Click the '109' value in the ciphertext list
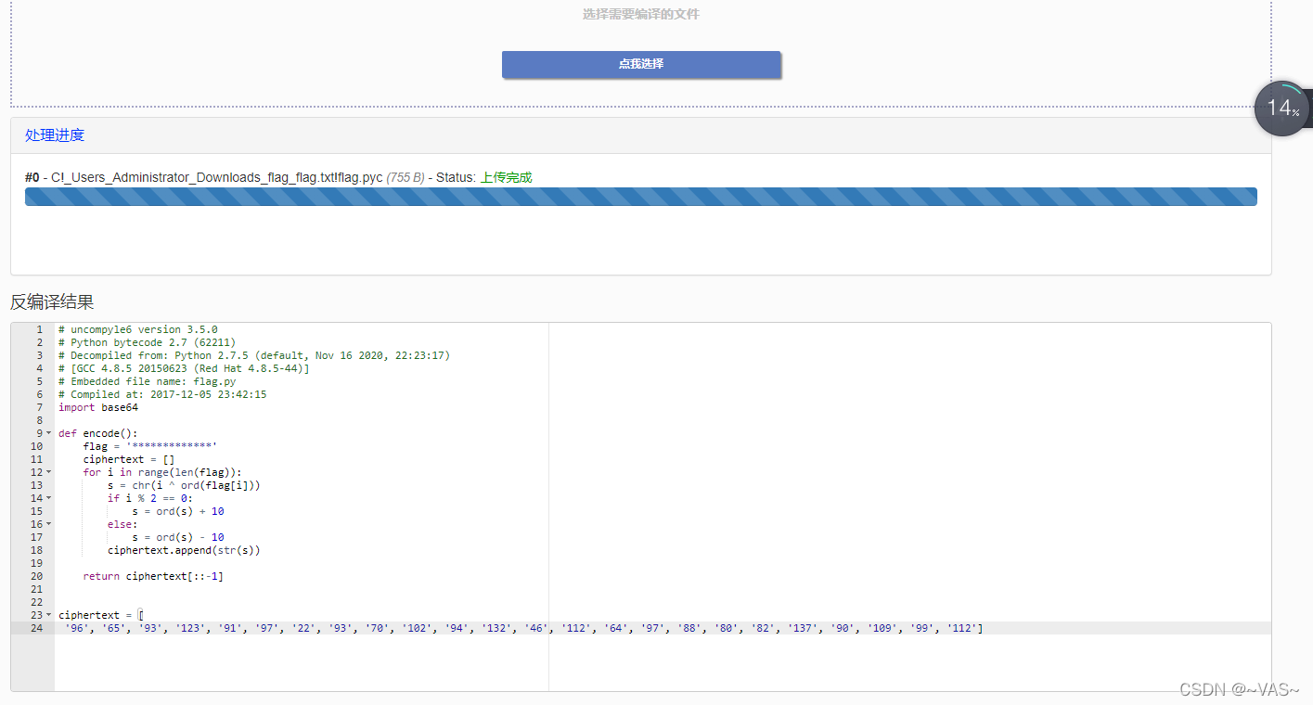The height and width of the screenshot is (705, 1313). [x=882, y=628]
